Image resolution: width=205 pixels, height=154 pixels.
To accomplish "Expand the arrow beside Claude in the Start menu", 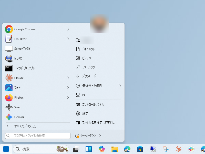I will (x=68, y=78).
